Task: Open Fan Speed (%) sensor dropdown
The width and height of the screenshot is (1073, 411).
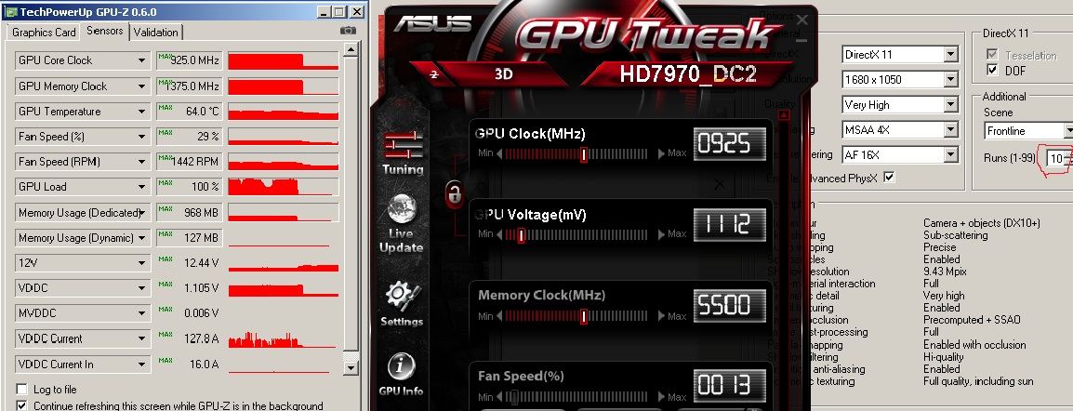Action: click(141, 137)
